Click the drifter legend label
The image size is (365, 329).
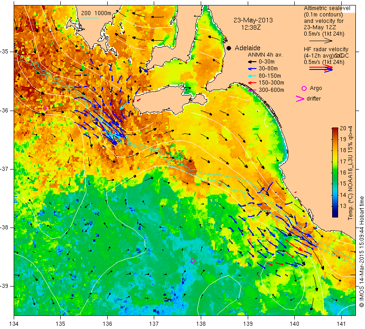(313, 99)
